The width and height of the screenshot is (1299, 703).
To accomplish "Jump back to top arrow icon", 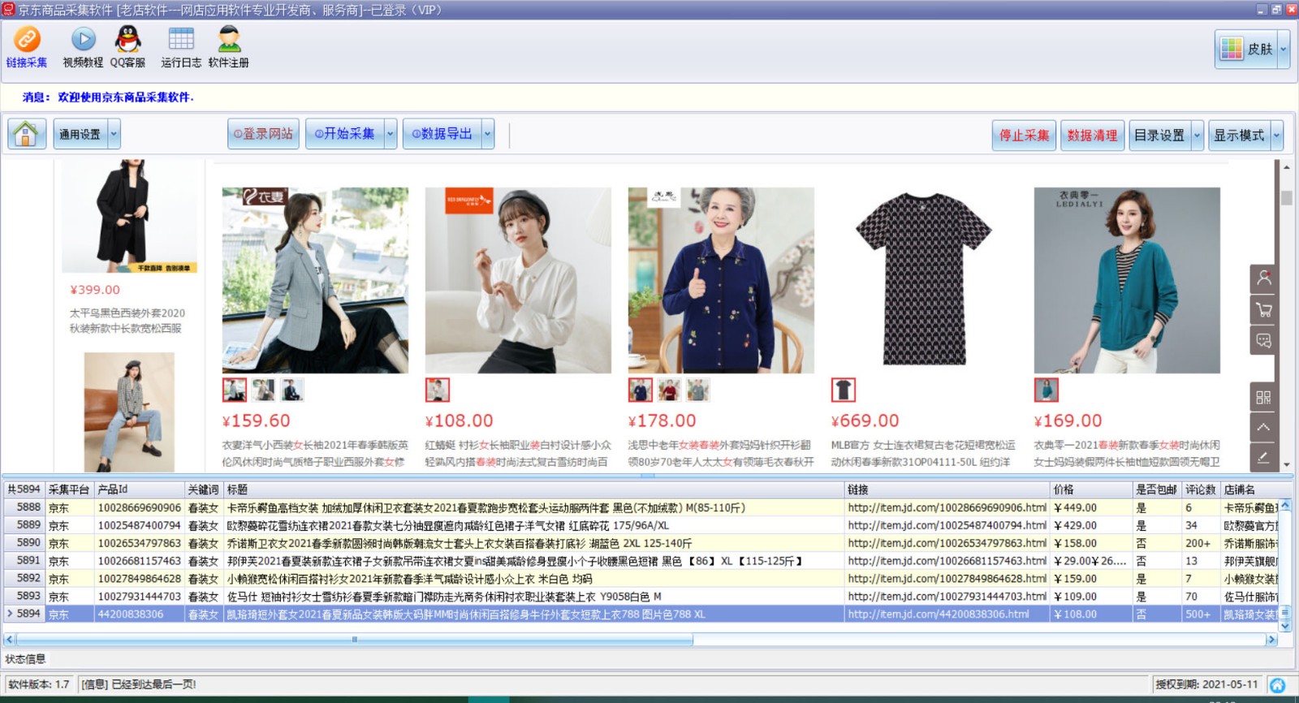I will tap(1263, 427).
